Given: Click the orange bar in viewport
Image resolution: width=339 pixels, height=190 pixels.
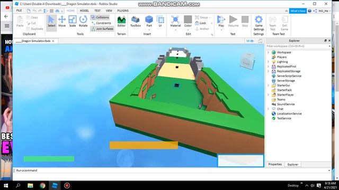Looking at the screenshot, I should (x=144, y=146).
